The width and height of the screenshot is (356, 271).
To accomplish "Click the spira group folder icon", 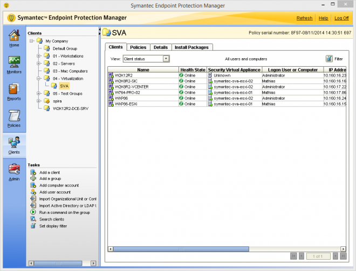I will [x=47, y=101].
